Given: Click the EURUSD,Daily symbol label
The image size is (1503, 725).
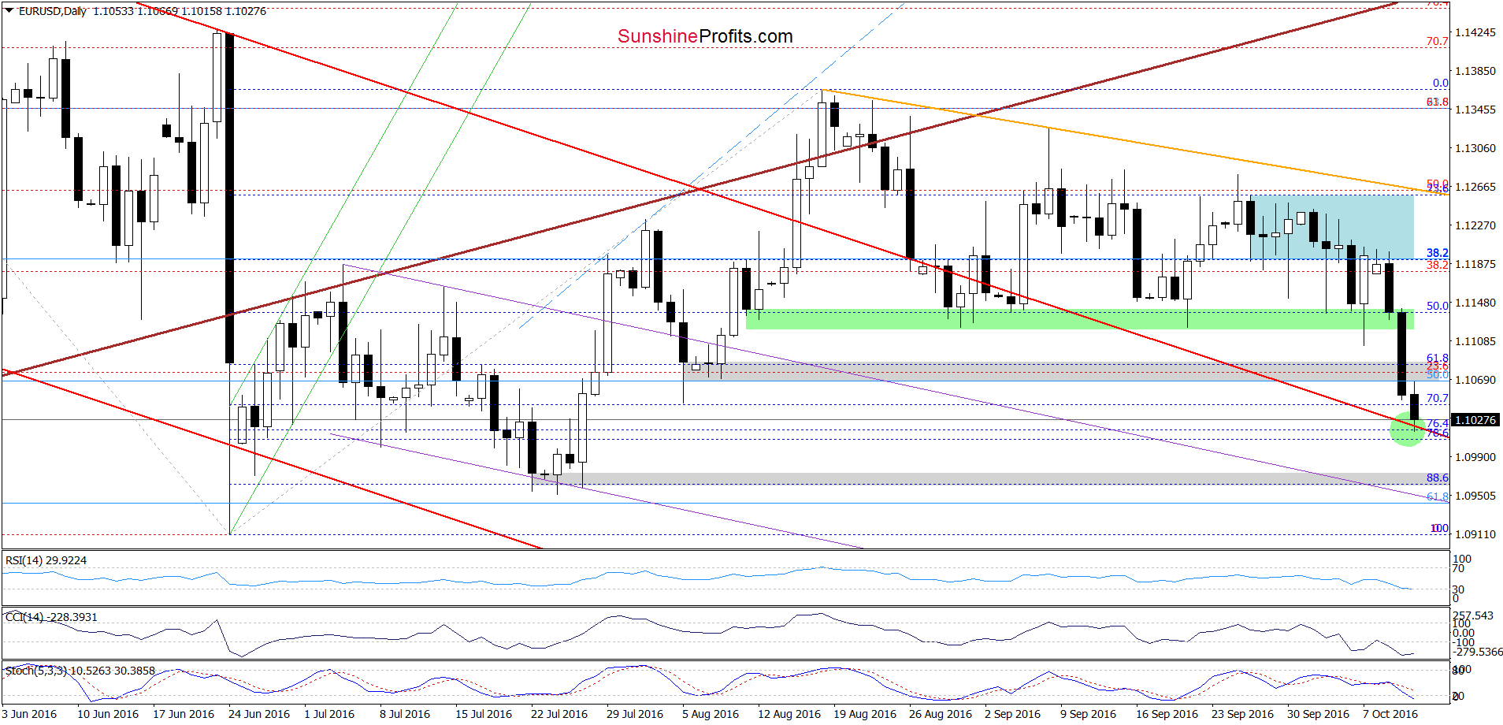Looking at the screenshot, I should coord(52,11).
